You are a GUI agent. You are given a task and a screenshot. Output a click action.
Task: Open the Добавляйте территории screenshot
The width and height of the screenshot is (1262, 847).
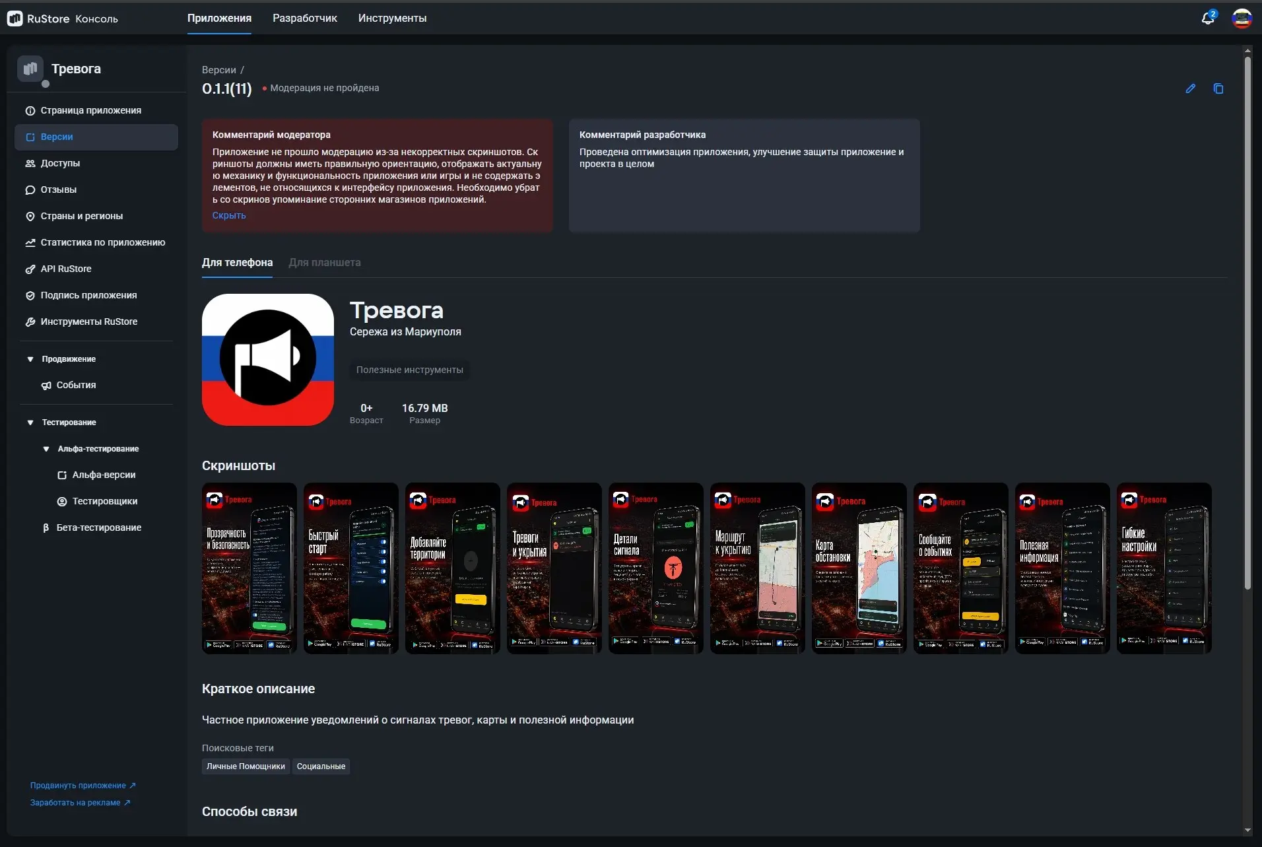pos(453,568)
